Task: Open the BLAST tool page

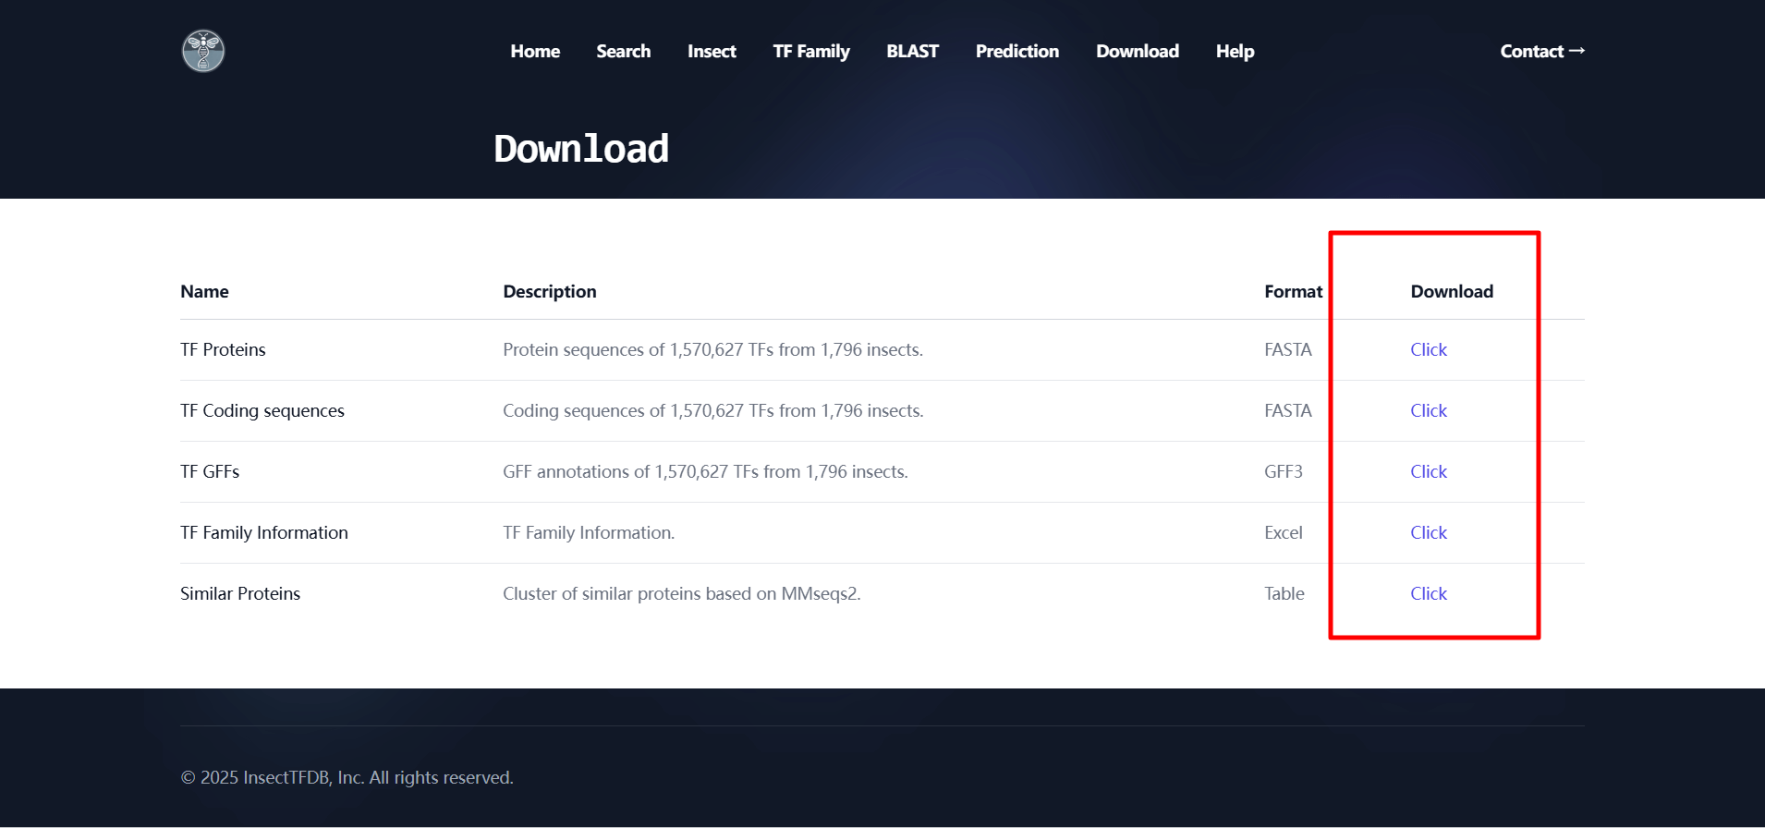Action: 912,52
